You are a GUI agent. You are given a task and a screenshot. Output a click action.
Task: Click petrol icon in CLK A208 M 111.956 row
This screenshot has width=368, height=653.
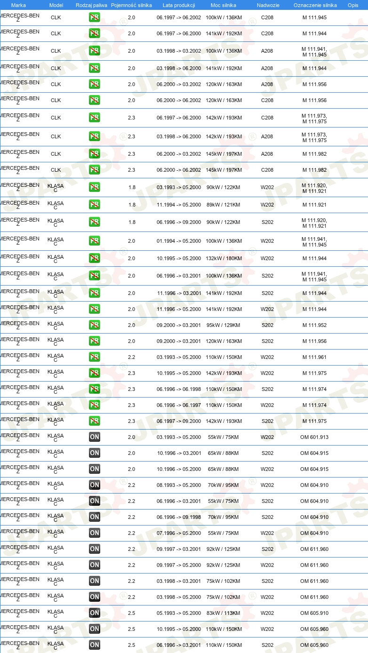click(95, 84)
